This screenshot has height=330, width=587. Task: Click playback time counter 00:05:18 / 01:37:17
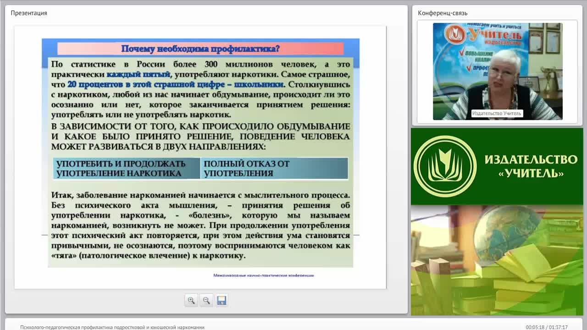[x=547, y=327]
